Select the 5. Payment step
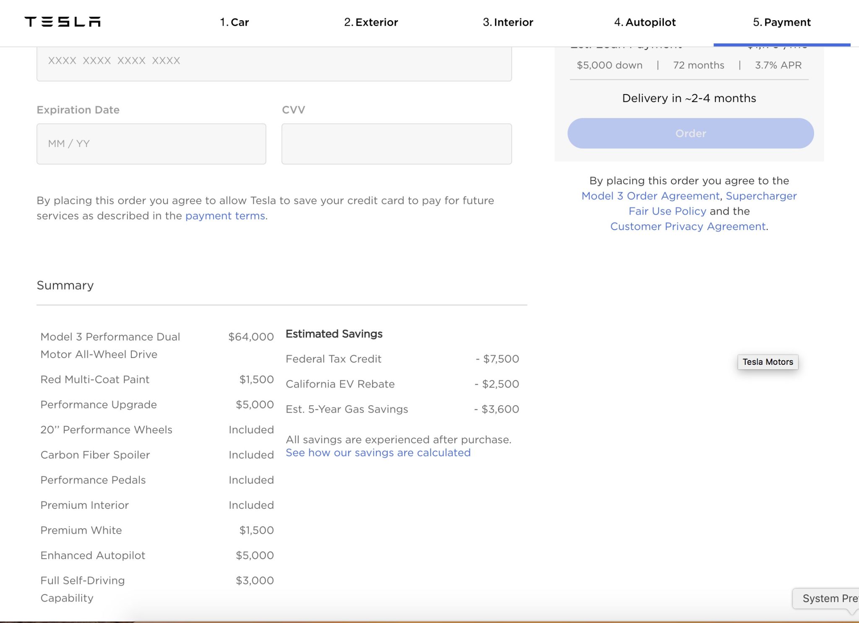The image size is (859, 623). tap(781, 22)
